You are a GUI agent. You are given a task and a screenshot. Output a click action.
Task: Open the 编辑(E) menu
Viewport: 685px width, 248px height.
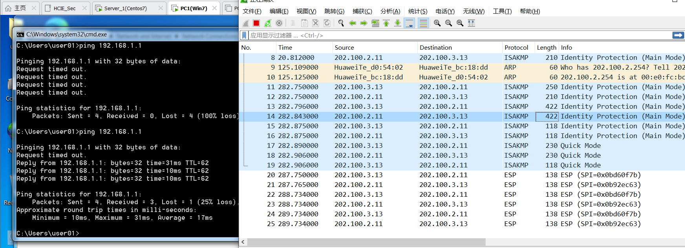(x=279, y=11)
